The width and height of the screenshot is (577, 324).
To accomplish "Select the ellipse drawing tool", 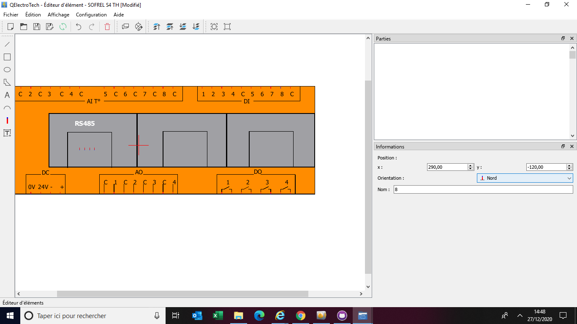I will tap(7, 70).
